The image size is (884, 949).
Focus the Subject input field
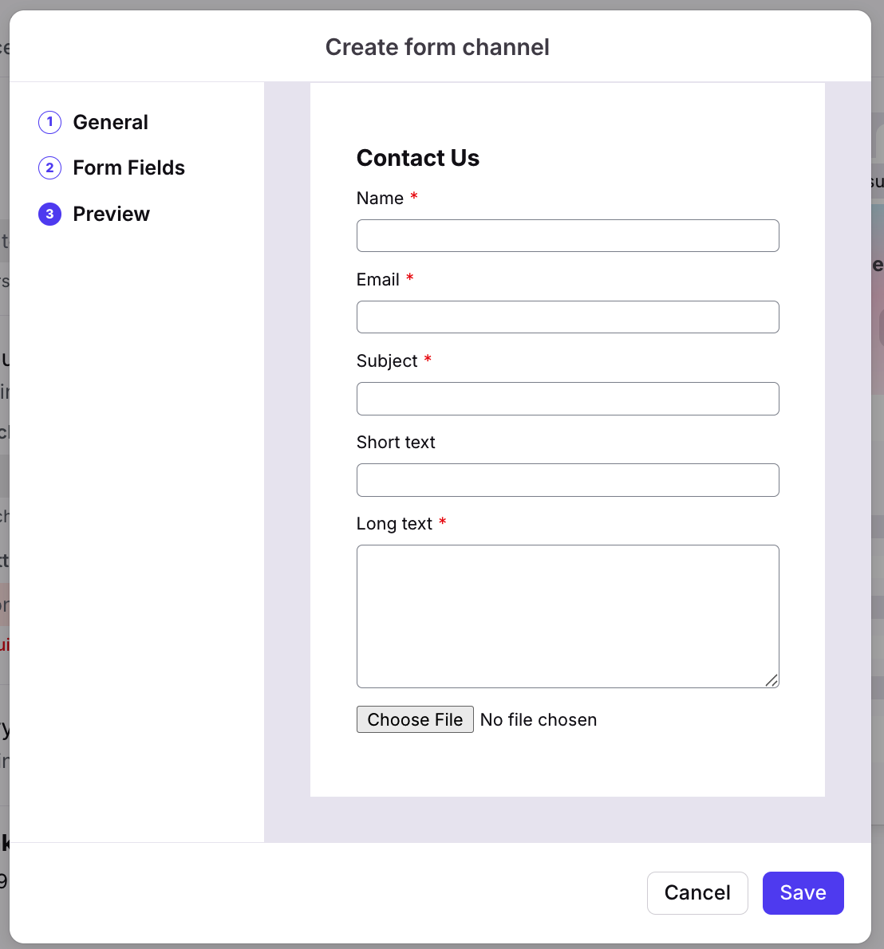(567, 399)
